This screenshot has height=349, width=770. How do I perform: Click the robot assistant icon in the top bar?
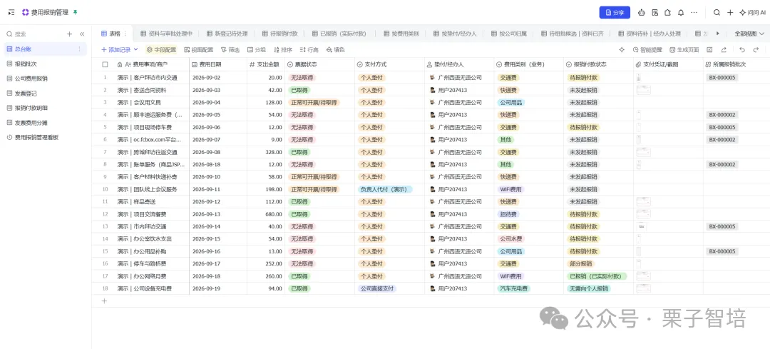pos(642,13)
